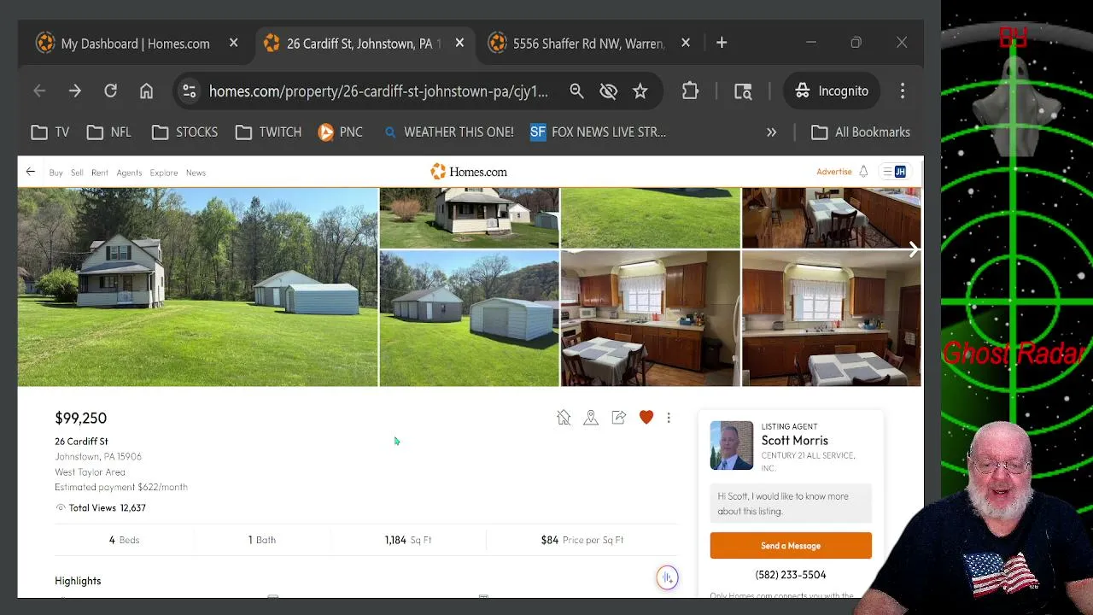Call the agent's phone number (582) 233-5504

(x=791, y=575)
